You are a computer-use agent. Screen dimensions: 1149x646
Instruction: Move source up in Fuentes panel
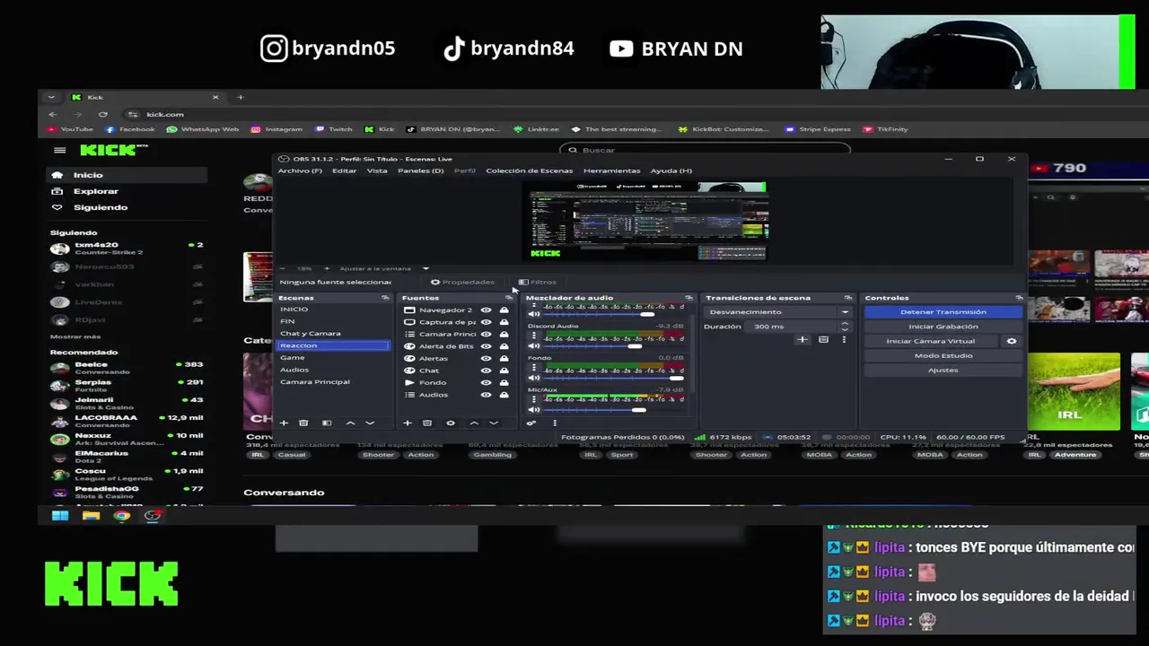(x=474, y=423)
